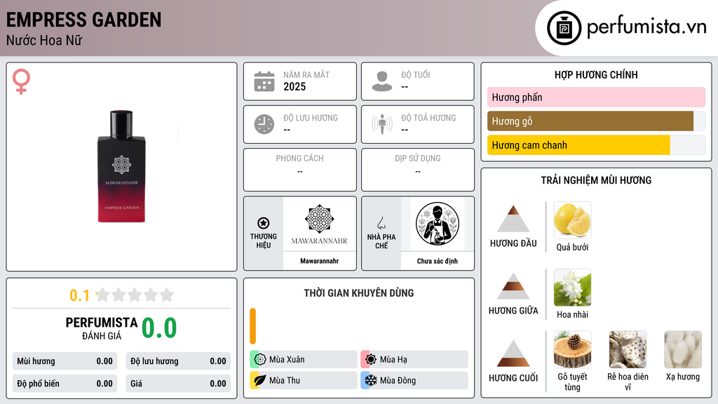Click the pink female gender symbol icon
The image size is (718, 404).
point(21,81)
